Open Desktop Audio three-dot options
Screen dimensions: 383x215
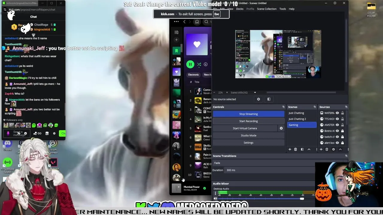215,193
